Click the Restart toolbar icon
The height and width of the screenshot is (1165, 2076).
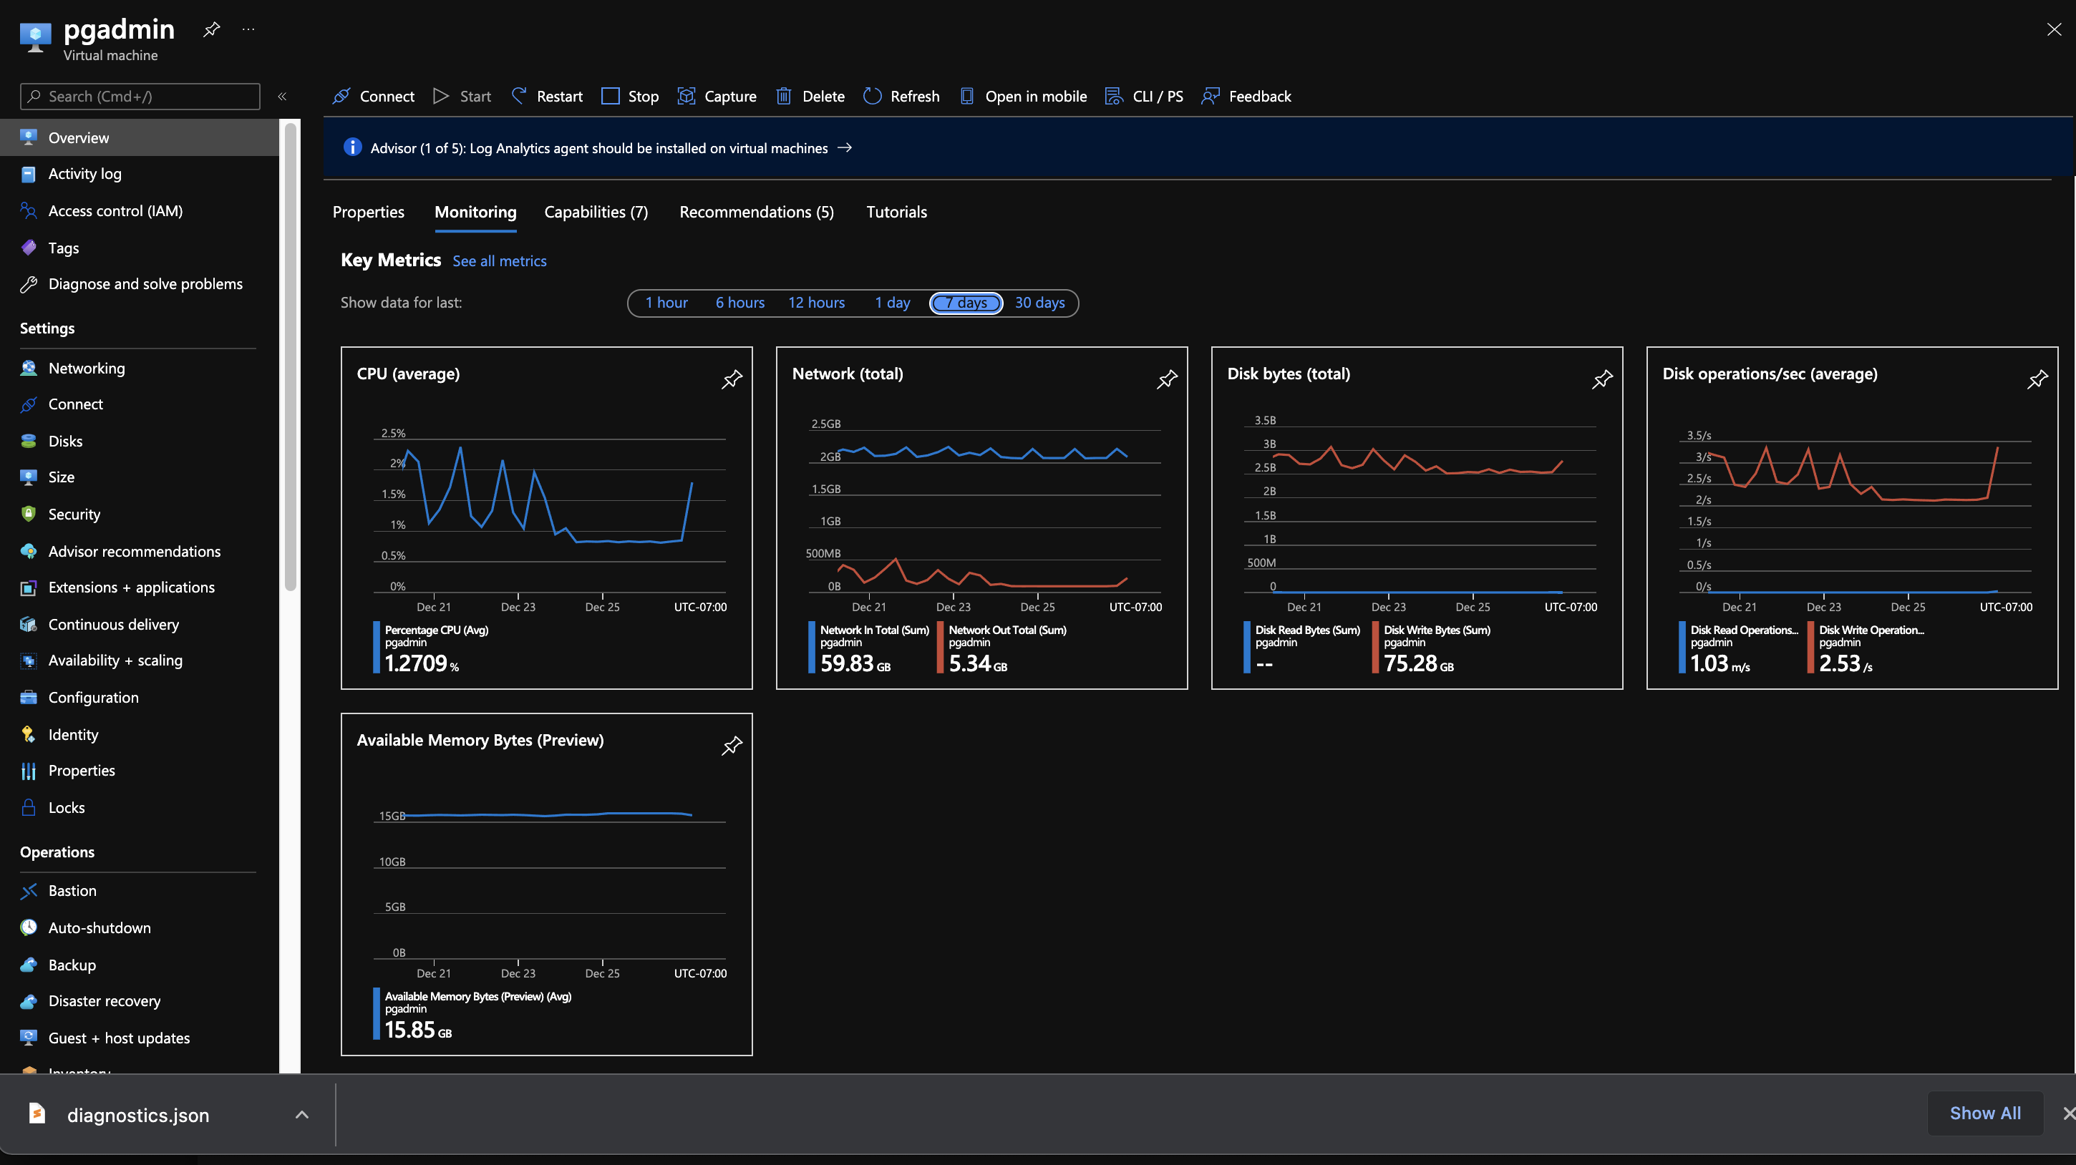coord(519,96)
